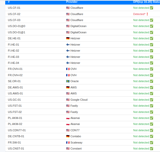Click the Contabo provider name
The image size is (160, 152).
[76, 136]
